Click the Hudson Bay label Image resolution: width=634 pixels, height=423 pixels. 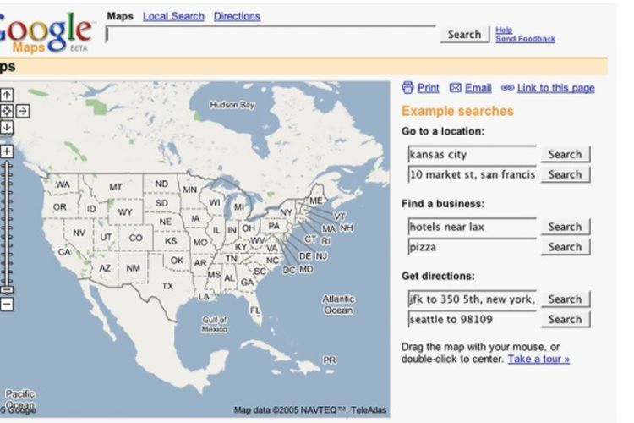pos(232,105)
